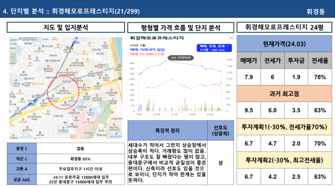Click the 공급 AAS row label
This screenshot has height=188, width=335.
21,180
